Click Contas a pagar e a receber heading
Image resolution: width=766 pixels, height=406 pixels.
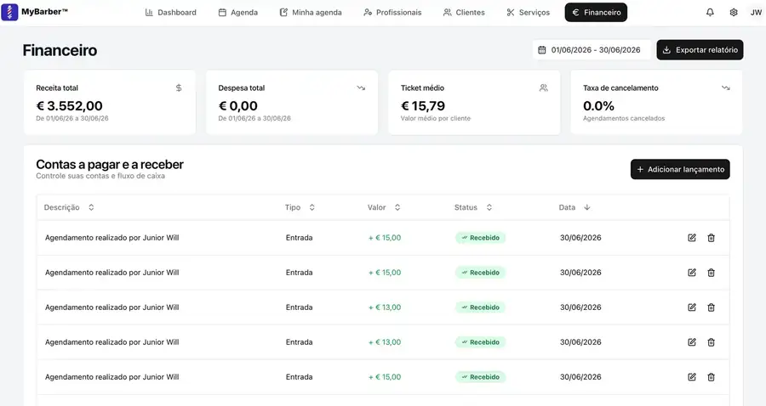(x=110, y=164)
